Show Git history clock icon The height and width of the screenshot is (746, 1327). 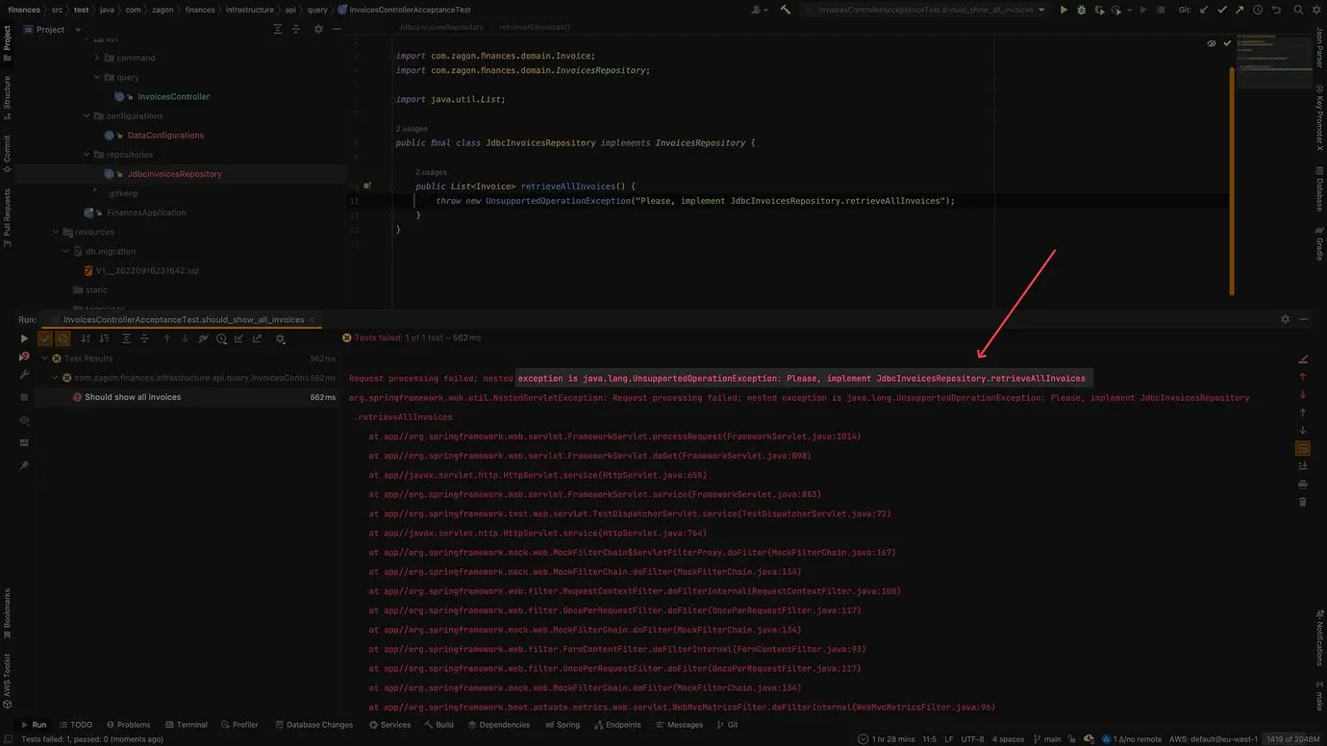[1258, 10]
